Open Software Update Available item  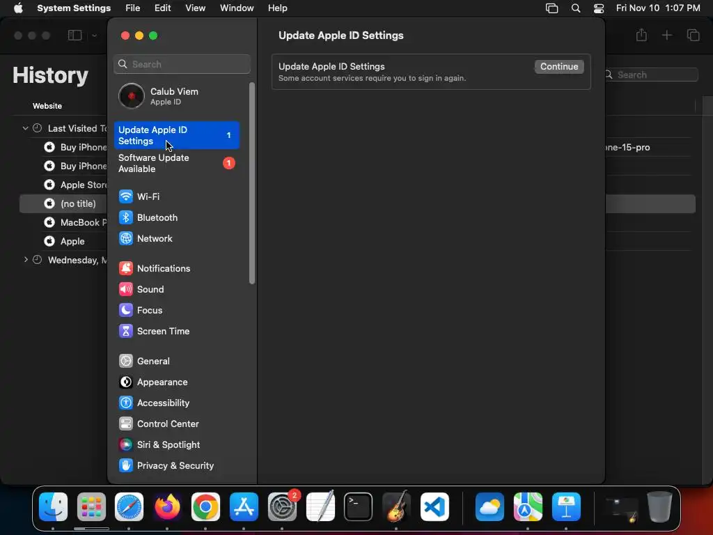click(176, 163)
